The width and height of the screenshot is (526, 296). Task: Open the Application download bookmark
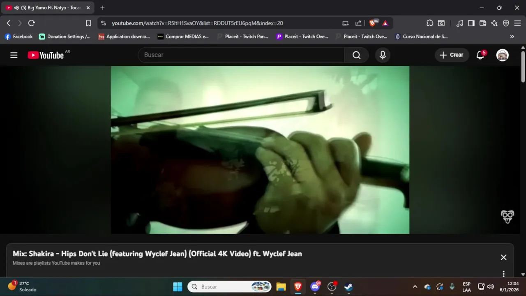(124, 37)
